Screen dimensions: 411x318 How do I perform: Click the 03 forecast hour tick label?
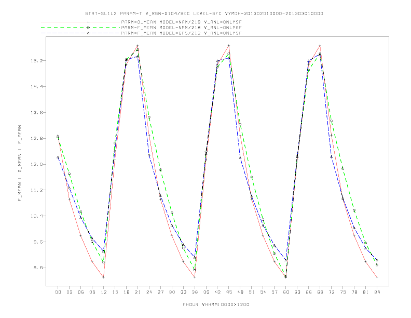[70, 292]
